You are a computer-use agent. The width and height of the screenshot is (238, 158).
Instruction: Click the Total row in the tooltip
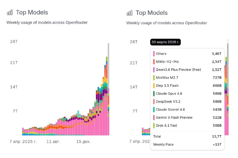point(187,136)
